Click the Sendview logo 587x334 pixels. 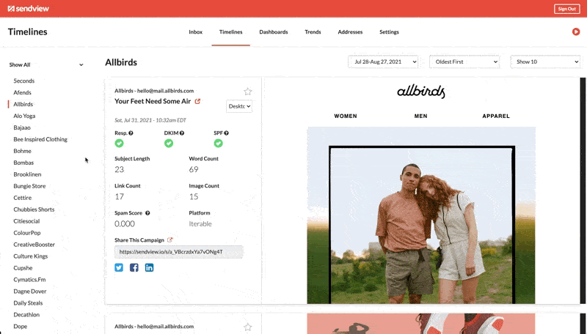point(28,9)
